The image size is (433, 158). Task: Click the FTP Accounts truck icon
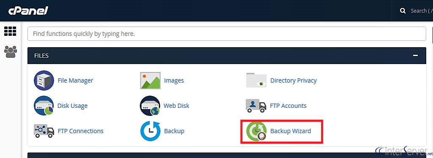tap(256, 106)
